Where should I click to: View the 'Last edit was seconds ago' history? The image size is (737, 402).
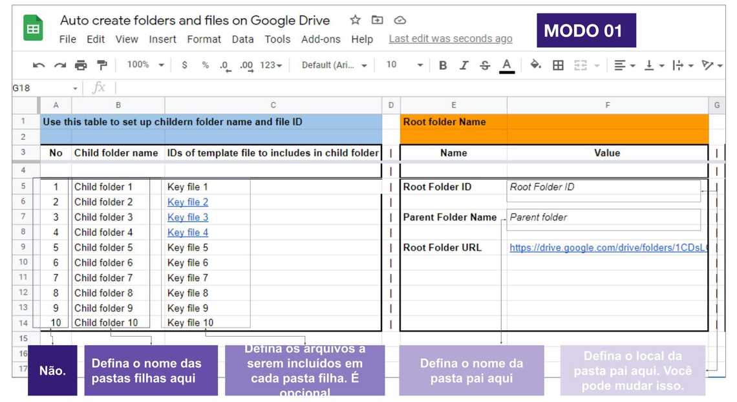(x=451, y=39)
